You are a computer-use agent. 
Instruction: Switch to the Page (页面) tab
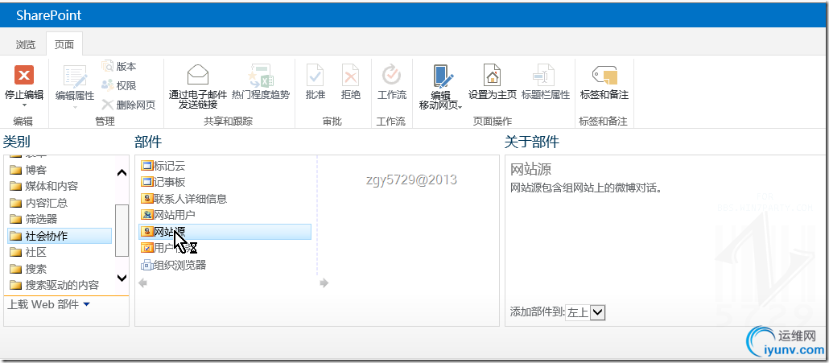(x=64, y=45)
